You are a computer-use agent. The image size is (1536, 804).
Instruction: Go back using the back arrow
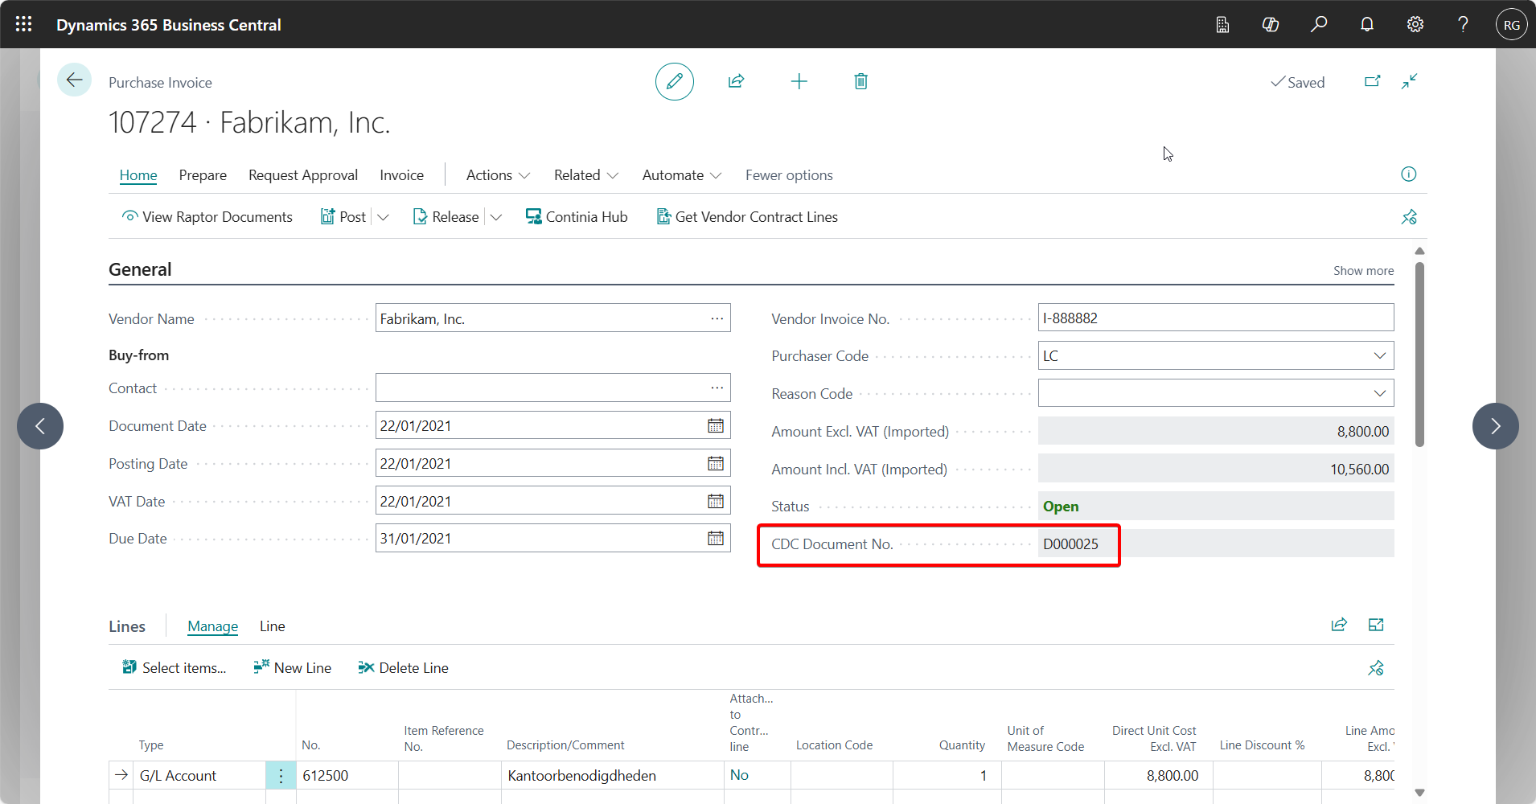[74, 80]
